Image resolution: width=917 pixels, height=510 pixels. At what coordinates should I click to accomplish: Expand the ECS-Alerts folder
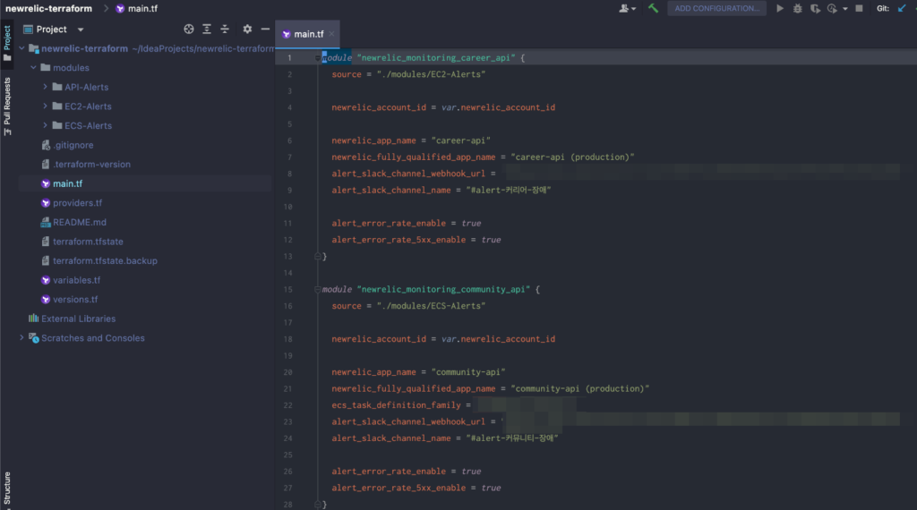(x=45, y=125)
